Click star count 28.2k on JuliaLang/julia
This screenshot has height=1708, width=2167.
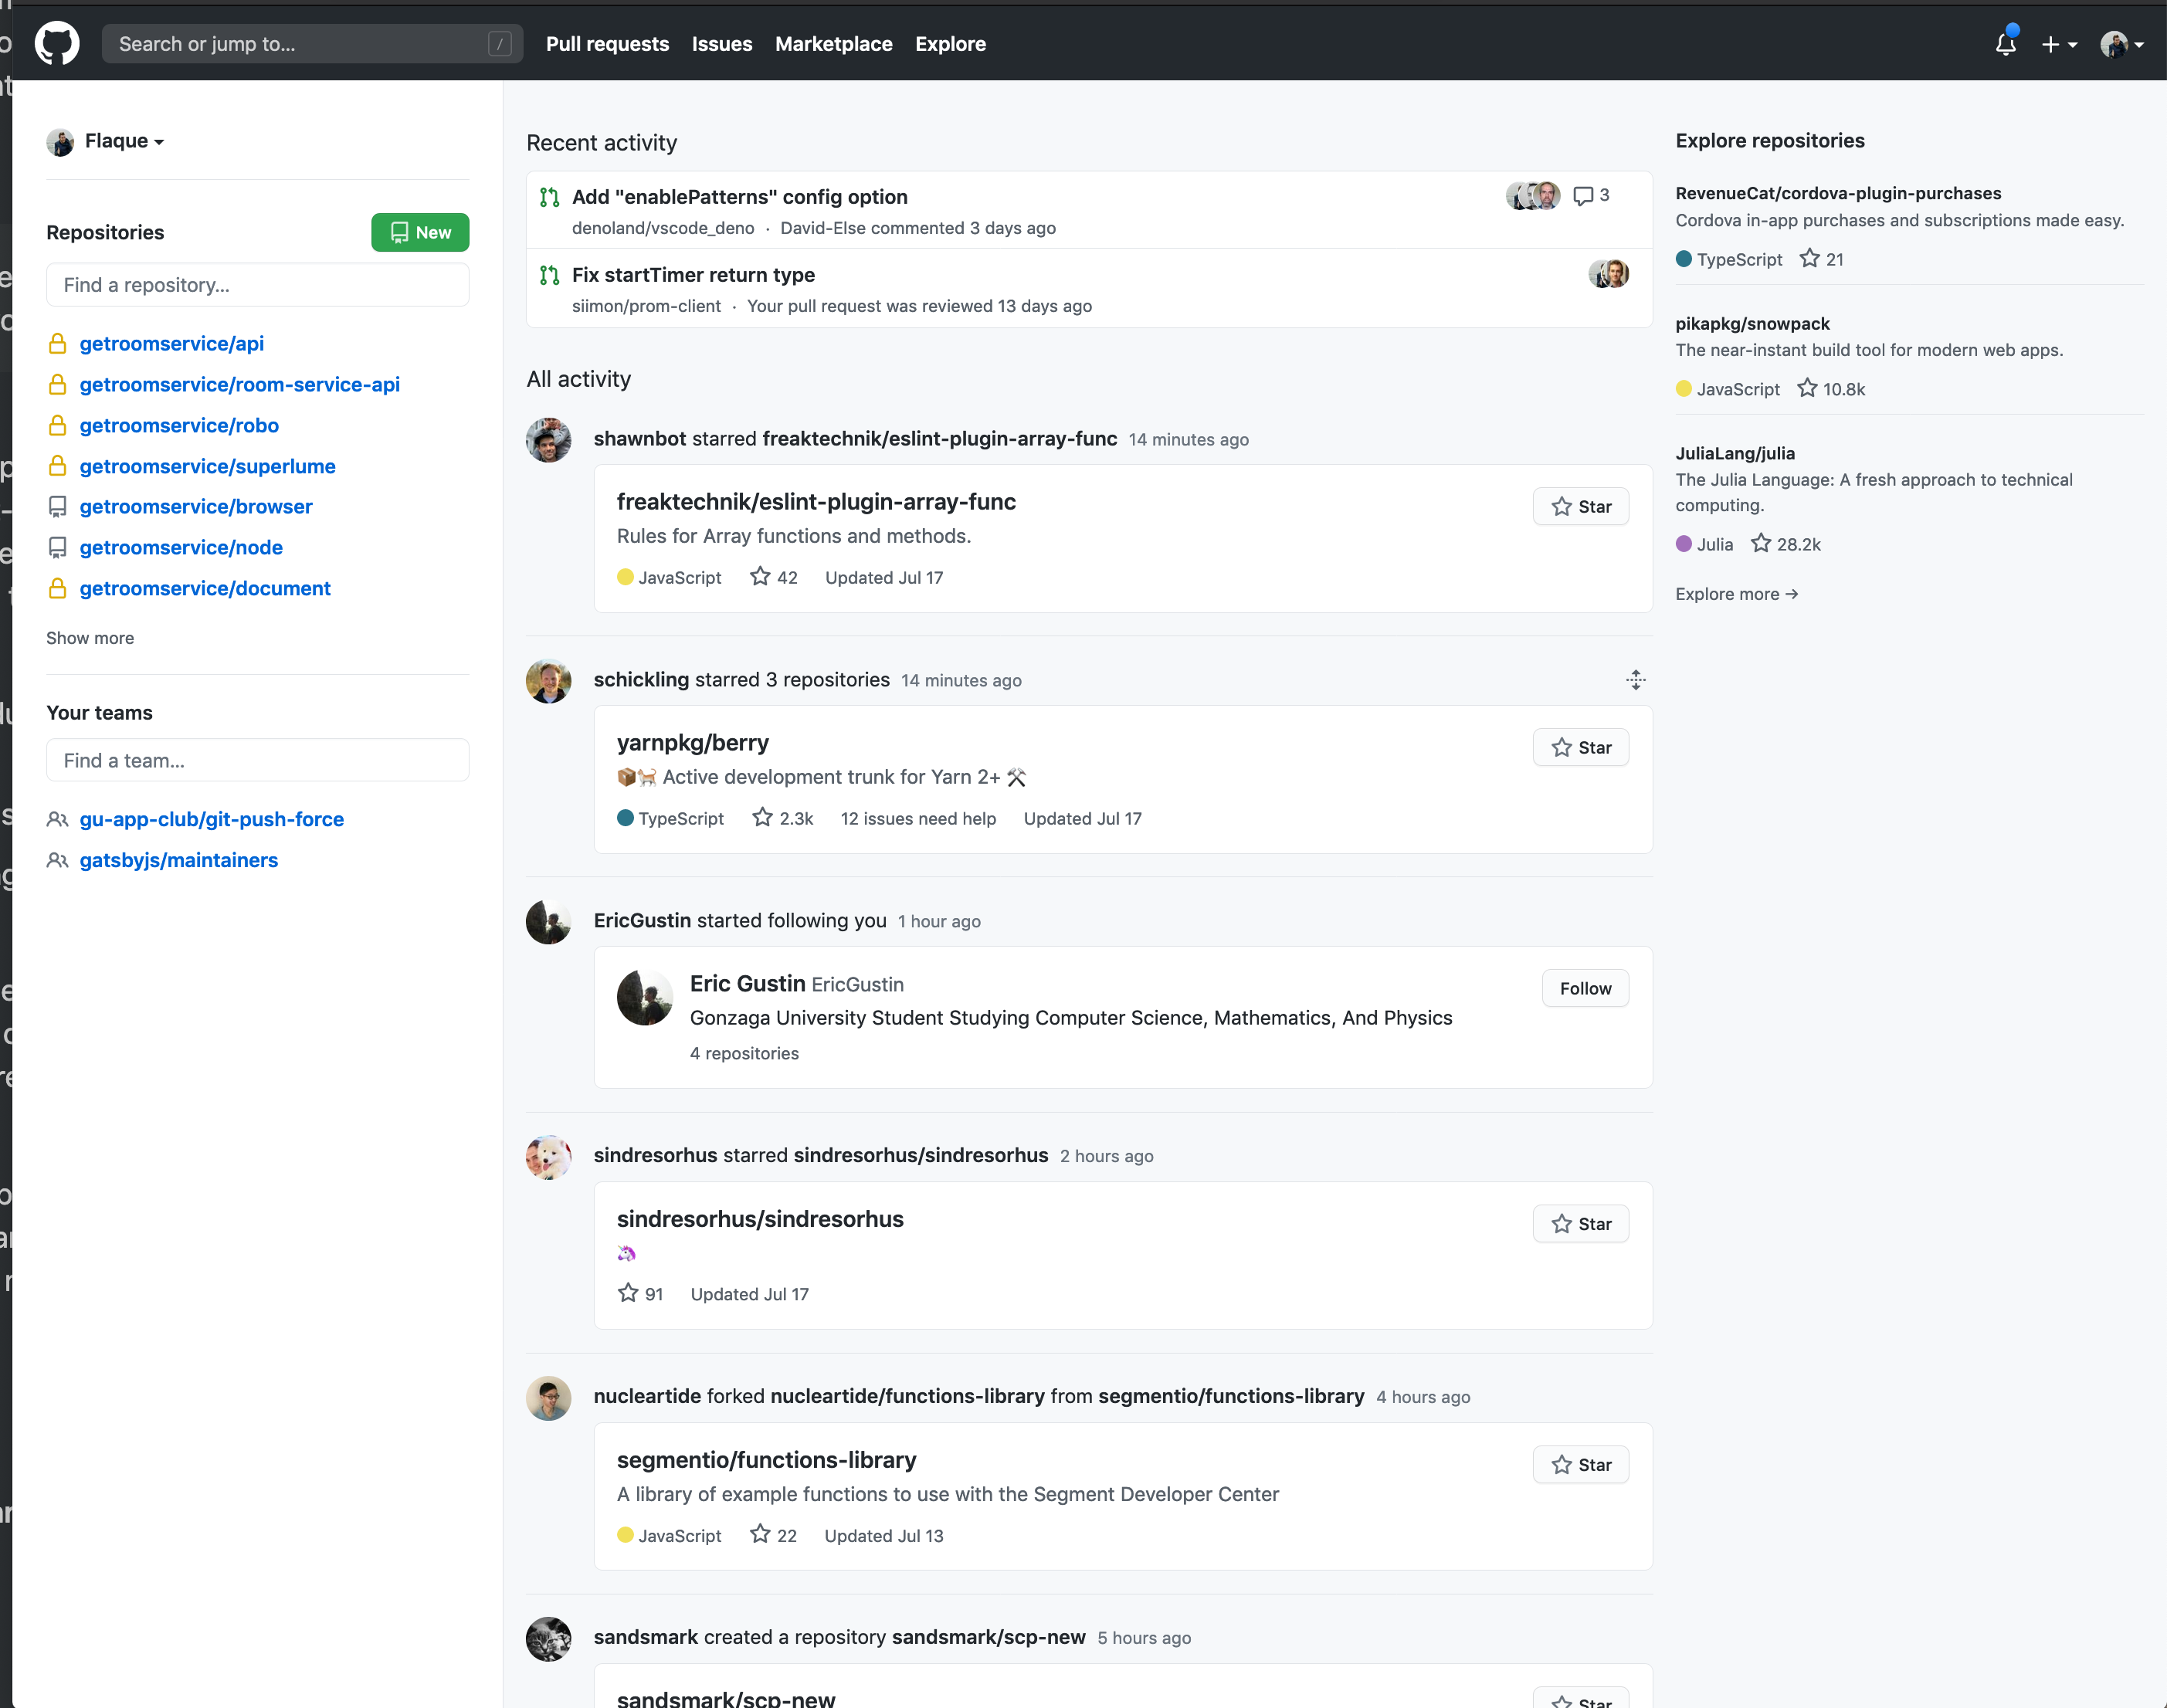(1786, 544)
